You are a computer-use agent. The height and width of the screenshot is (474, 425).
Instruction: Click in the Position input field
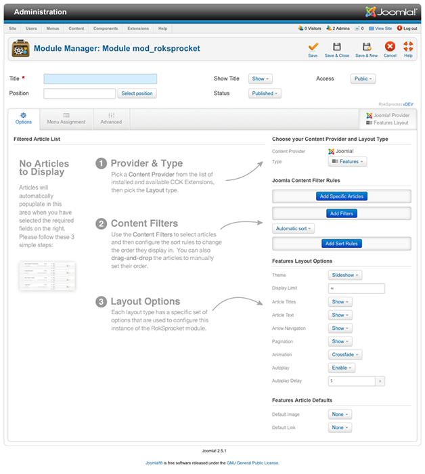[x=79, y=93]
